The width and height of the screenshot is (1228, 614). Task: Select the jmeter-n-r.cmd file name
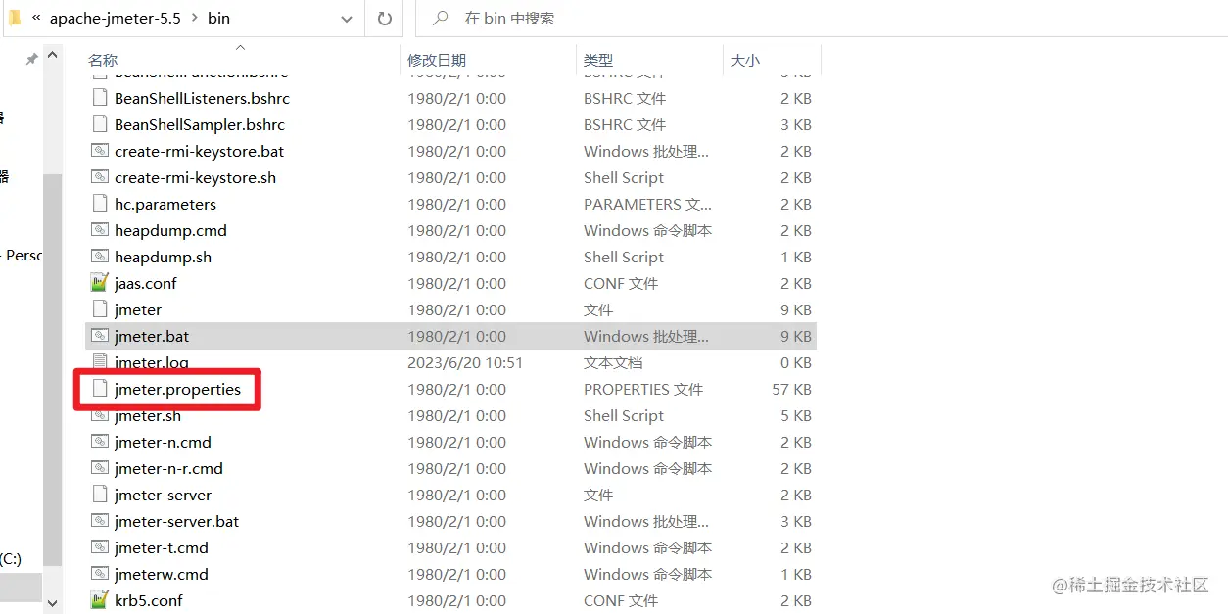[x=168, y=468]
